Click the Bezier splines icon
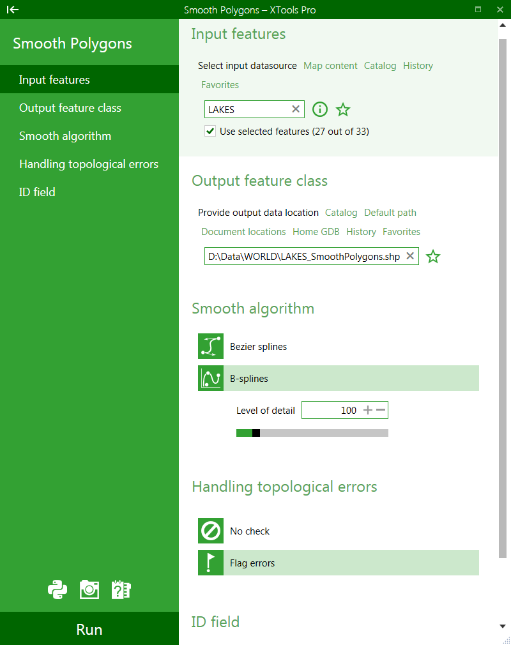 click(211, 346)
